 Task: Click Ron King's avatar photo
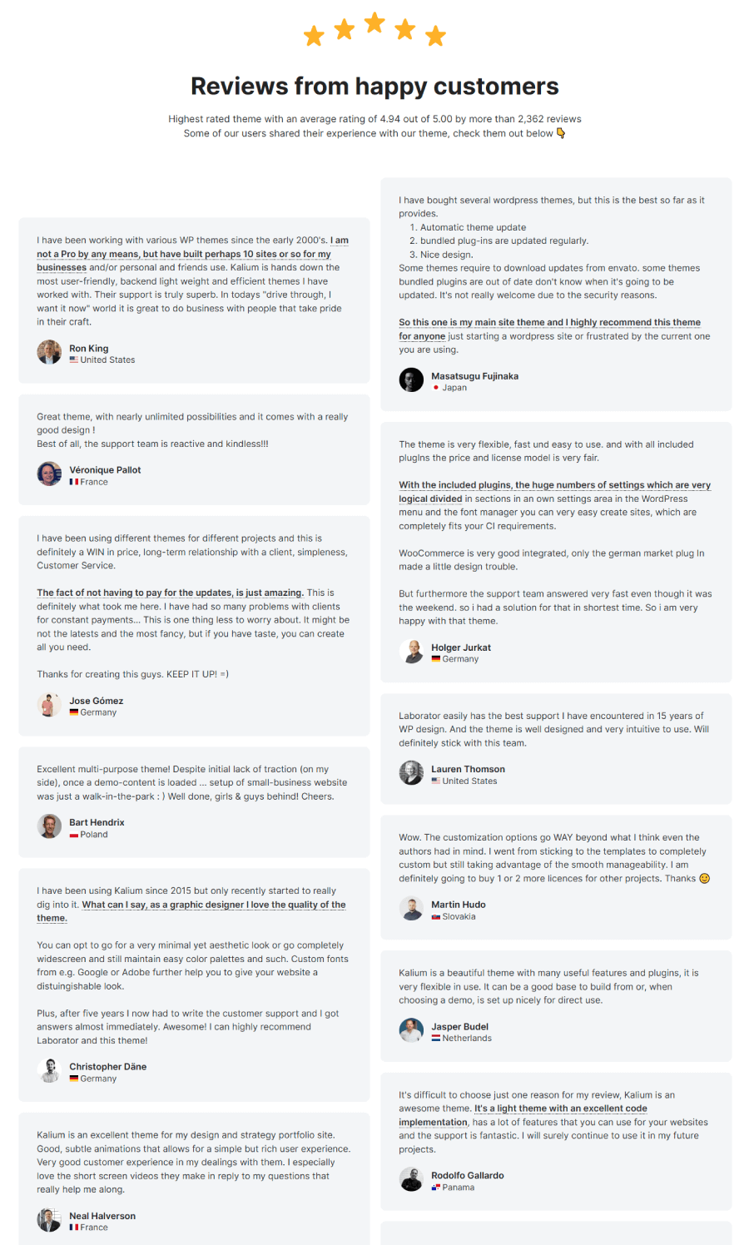(x=49, y=352)
